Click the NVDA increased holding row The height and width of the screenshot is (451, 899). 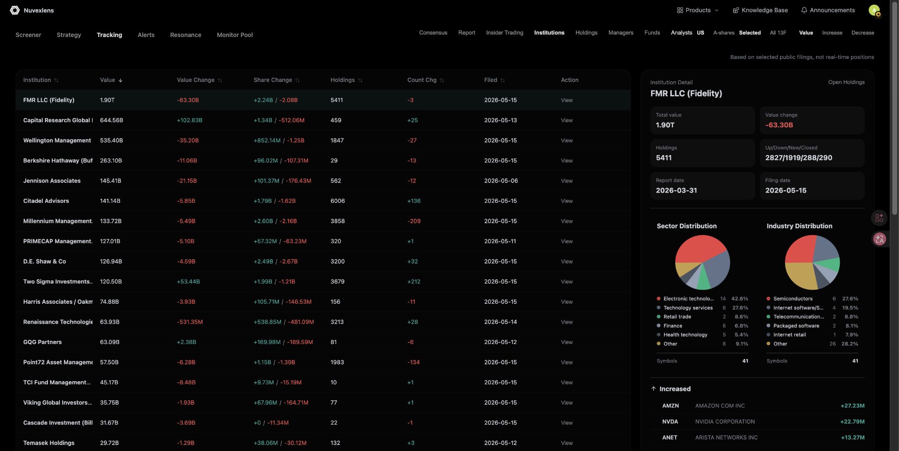[x=758, y=422]
